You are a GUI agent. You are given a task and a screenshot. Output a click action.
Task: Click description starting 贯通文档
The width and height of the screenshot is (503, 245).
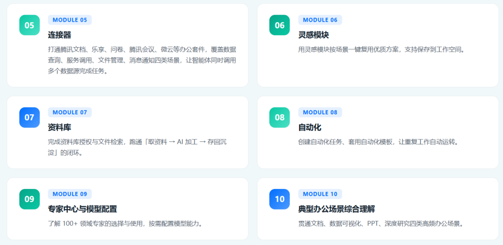click(x=381, y=224)
